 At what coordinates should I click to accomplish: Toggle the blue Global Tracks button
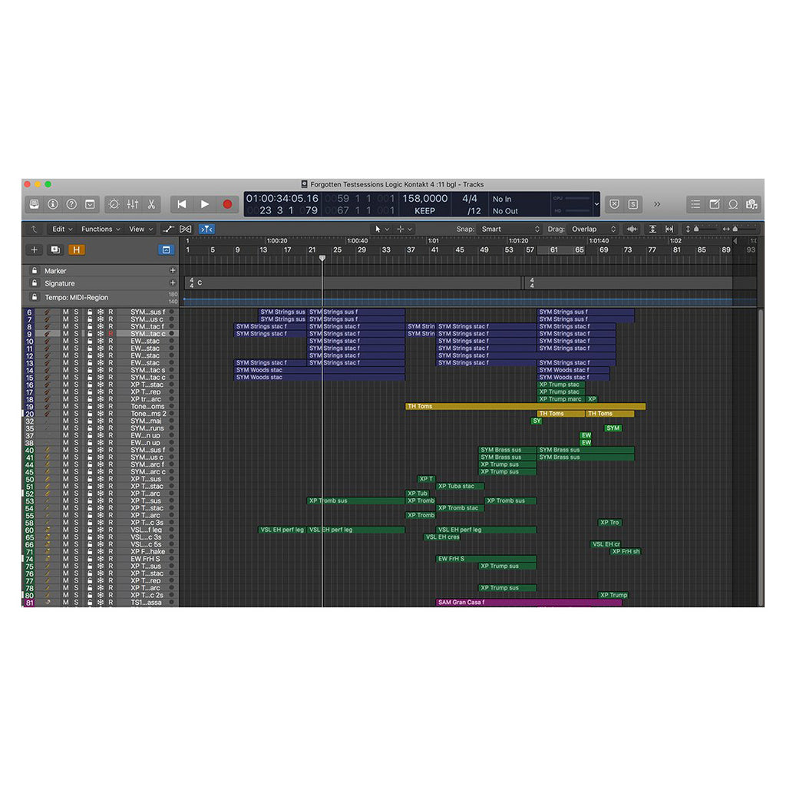pyautogui.click(x=166, y=249)
